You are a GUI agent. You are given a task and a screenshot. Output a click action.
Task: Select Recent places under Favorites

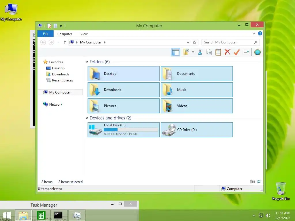pos(63,80)
